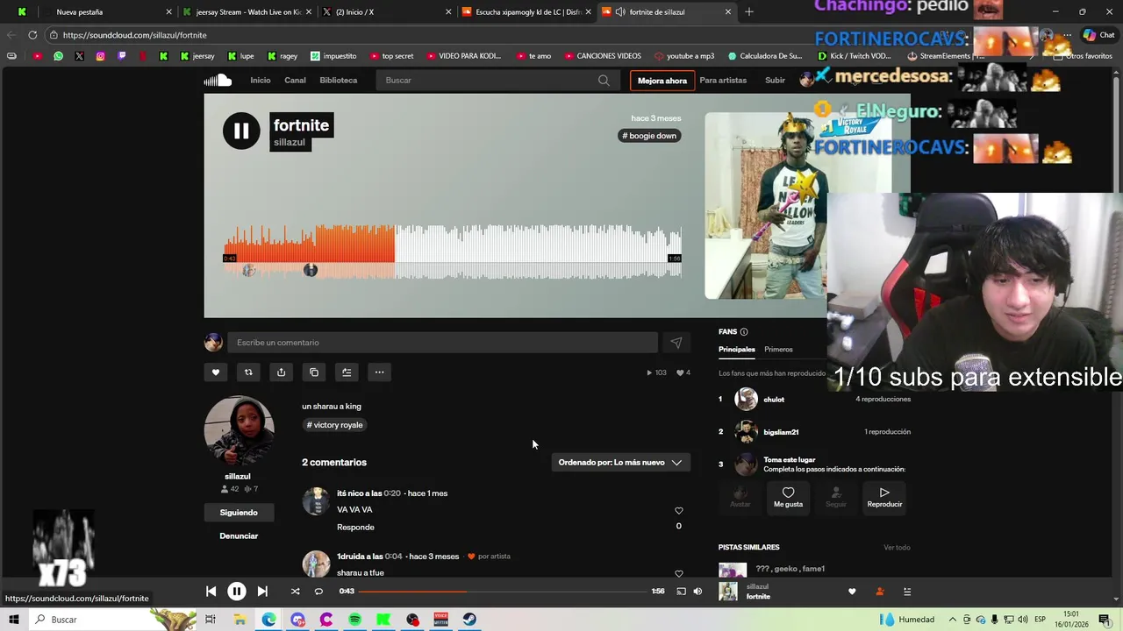
Task: Open the share icon for the track
Action: [x=281, y=372]
